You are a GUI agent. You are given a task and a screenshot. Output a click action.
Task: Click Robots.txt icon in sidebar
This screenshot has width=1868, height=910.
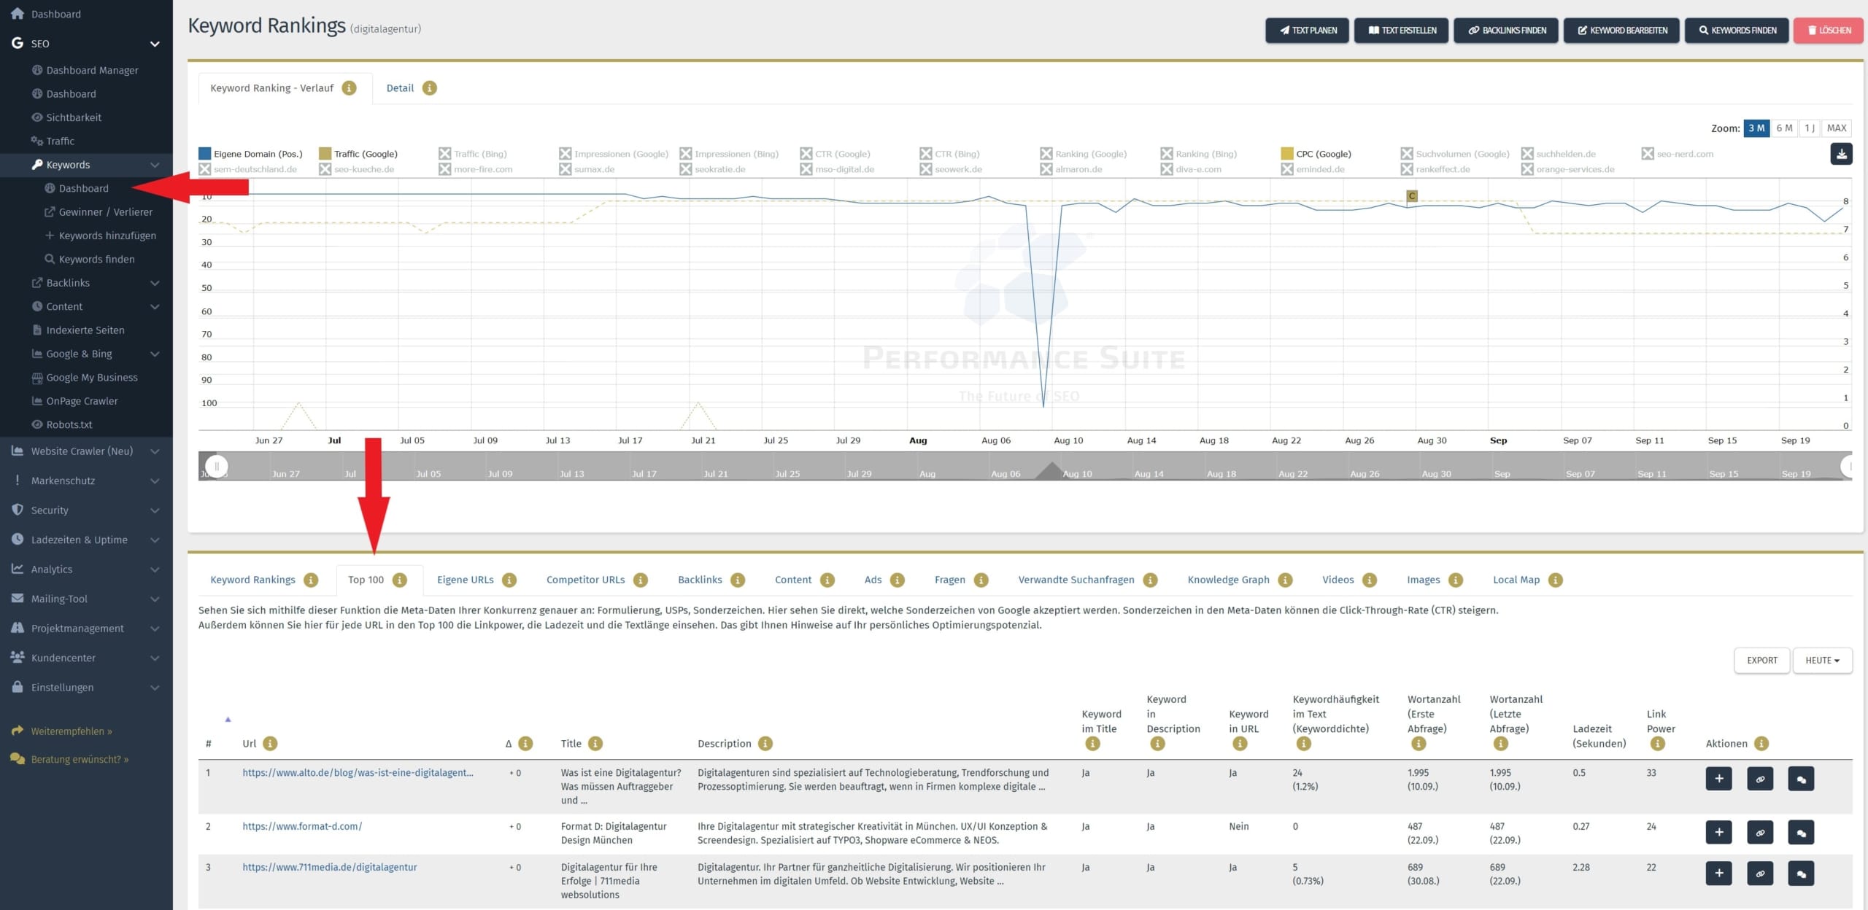pyautogui.click(x=37, y=424)
